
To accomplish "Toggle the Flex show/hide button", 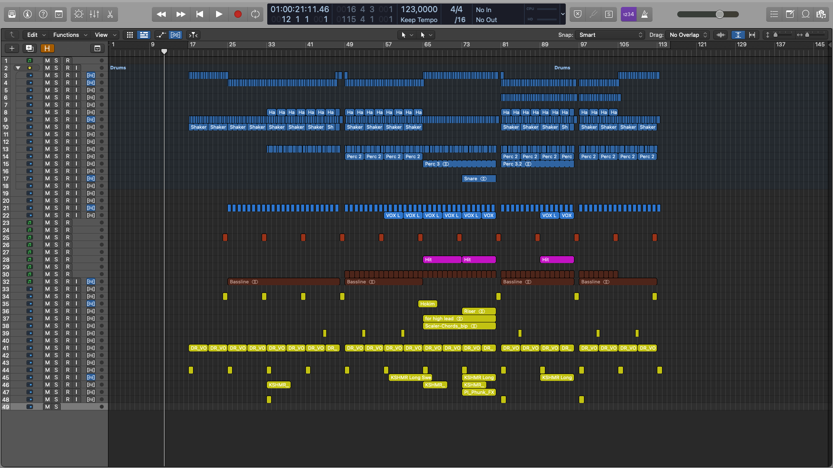I will click(175, 35).
